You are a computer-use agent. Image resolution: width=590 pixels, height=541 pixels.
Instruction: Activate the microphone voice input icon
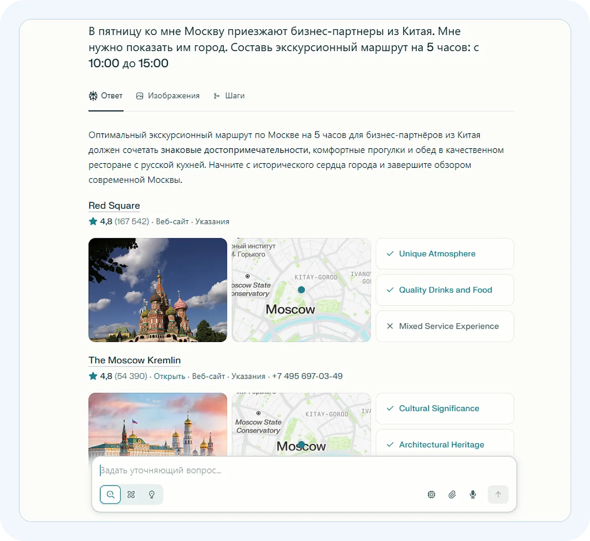click(x=473, y=495)
